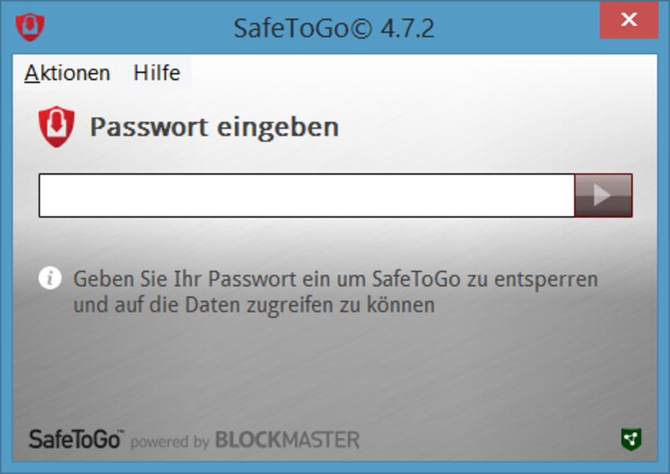Click the red shield icon beside heading
The height and width of the screenshot is (474, 670).
56,127
